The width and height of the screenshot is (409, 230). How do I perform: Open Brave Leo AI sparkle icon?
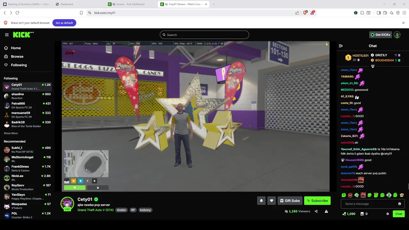click(391, 13)
